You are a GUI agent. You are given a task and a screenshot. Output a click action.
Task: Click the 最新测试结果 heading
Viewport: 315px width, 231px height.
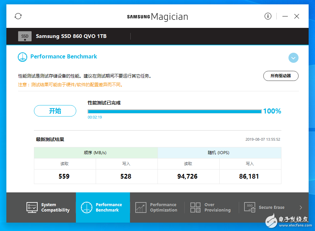50,139
